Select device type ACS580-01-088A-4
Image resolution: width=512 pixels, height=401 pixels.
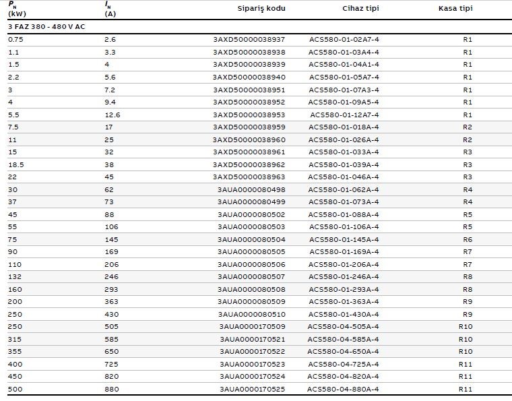pos(344,215)
